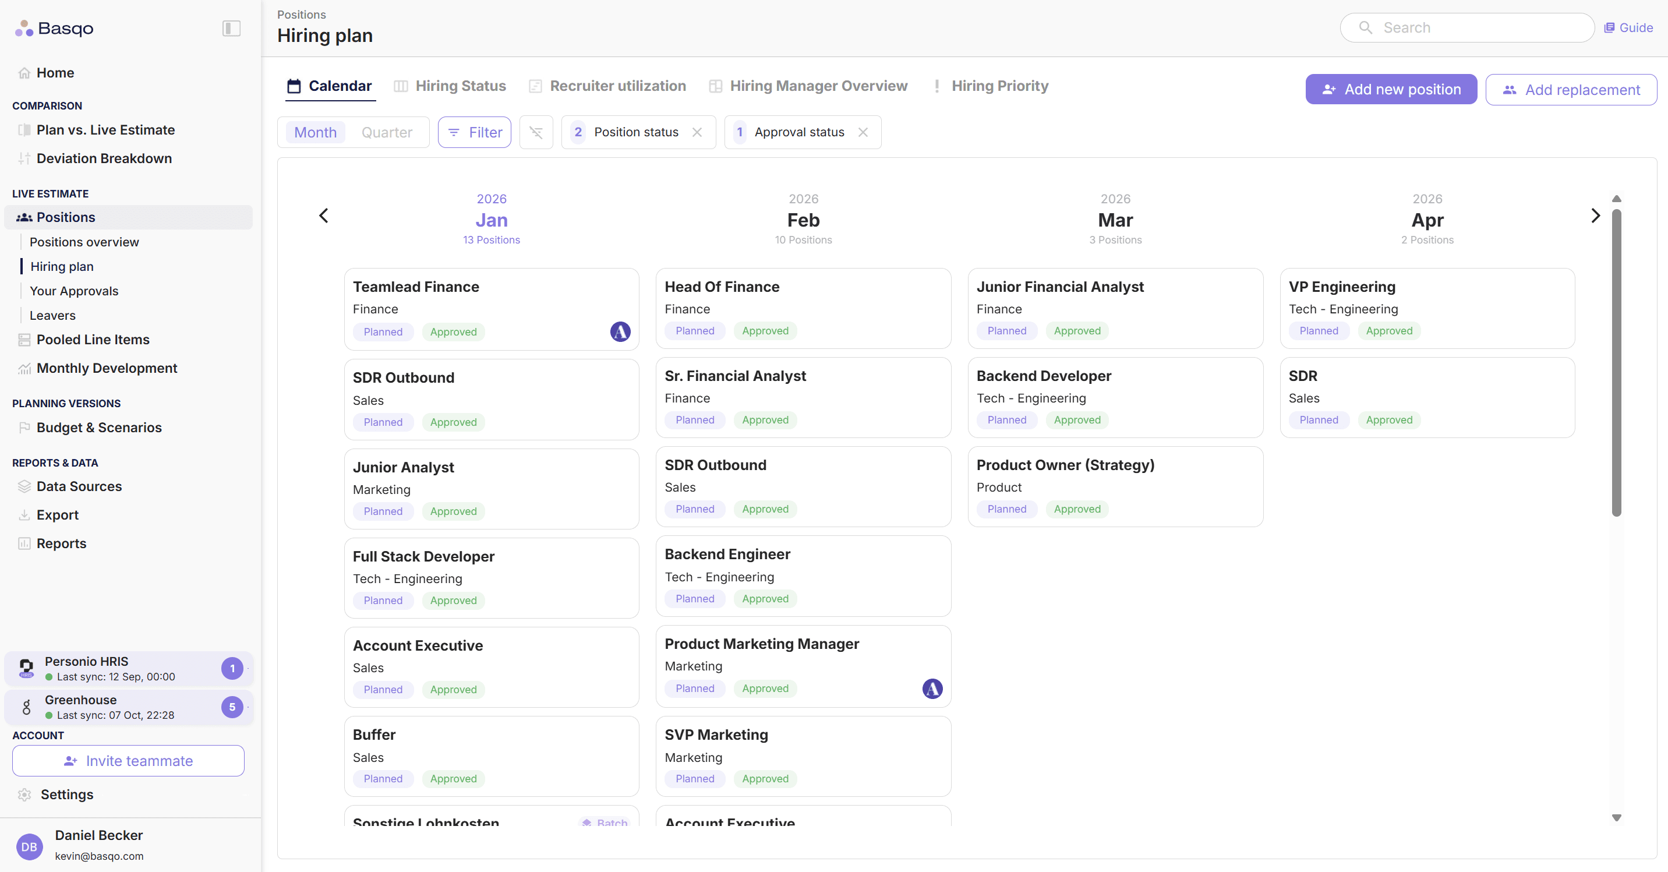
Task: Click avatar icon on Teamlead Finance card
Action: (620, 331)
